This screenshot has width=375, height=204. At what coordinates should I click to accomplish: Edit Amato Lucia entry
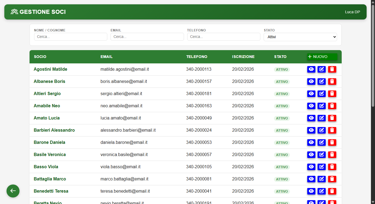322,118
